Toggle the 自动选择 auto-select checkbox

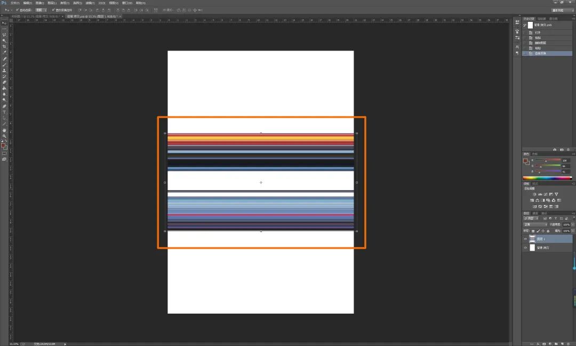coord(17,10)
